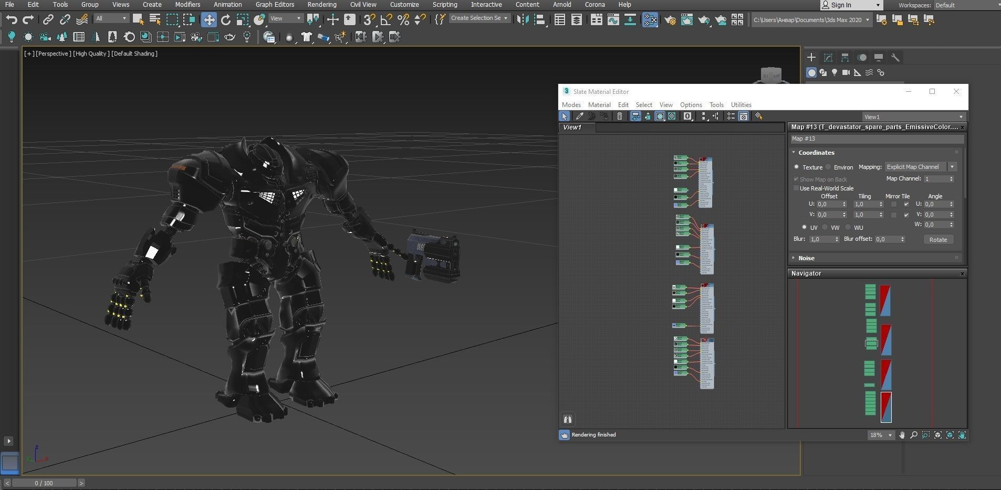Click the Undo arrow in main toolbar

pos(11,20)
